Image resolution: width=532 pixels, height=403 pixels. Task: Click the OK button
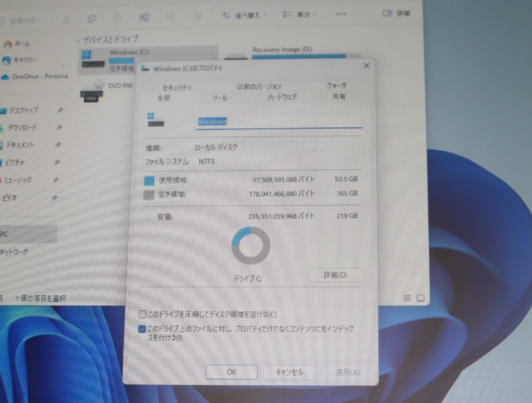(x=231, y=372)
